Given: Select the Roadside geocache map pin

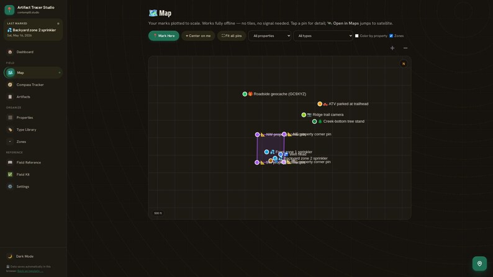Looking at the screenshot, I should point(245,94).
